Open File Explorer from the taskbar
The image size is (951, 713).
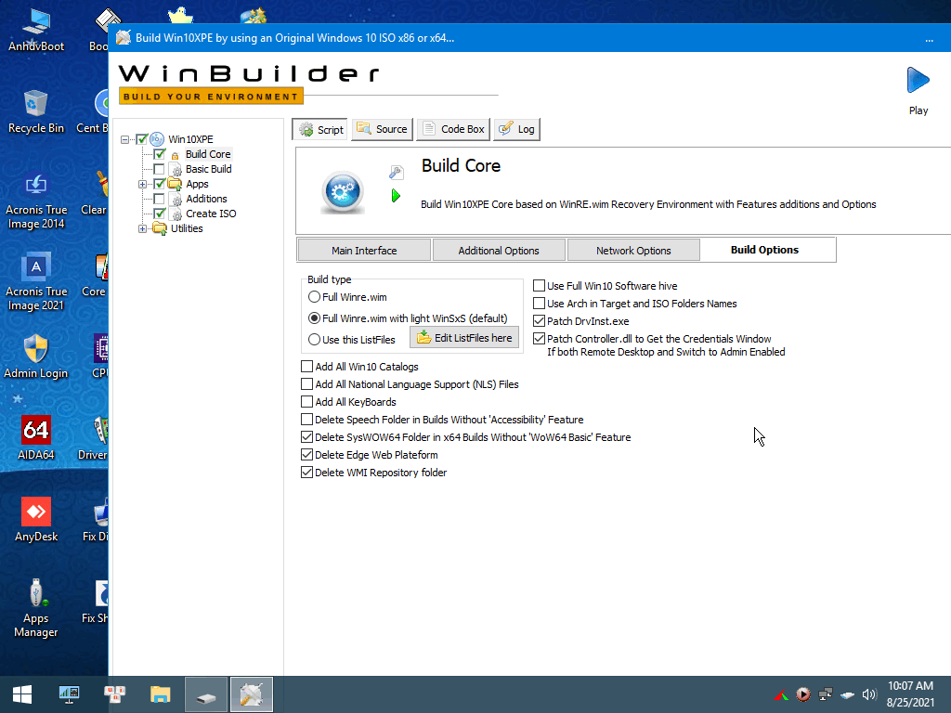[x=160, y=694]
